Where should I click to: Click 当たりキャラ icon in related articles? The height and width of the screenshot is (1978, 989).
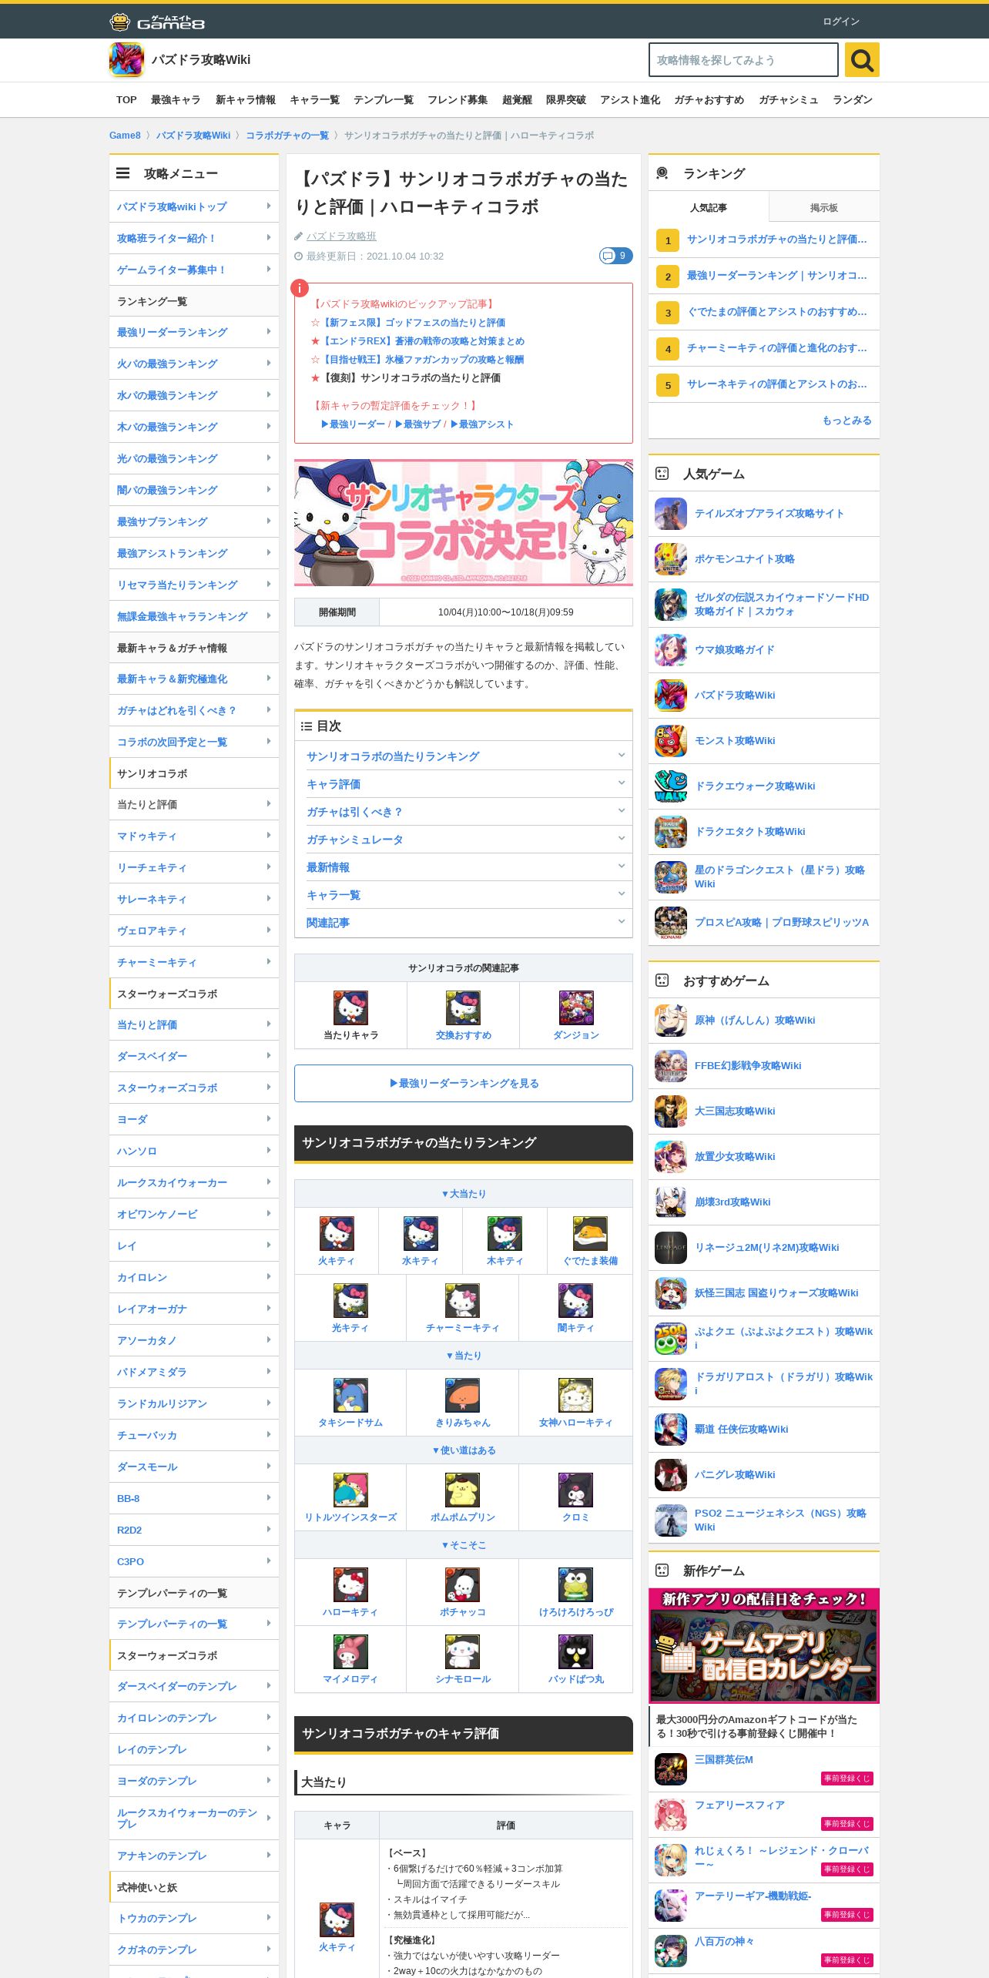(x=350, y=1007)
